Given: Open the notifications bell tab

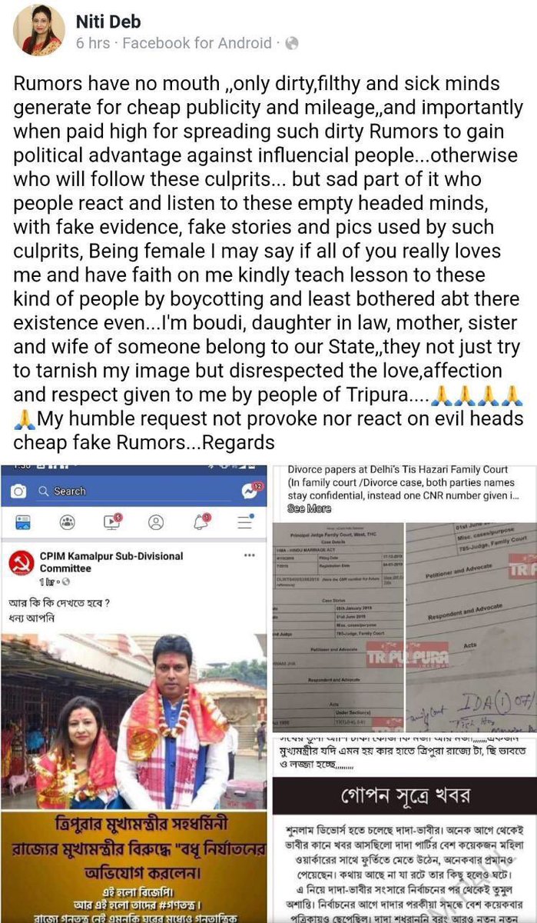Looking at the screenshot, I should pos(202,521).
